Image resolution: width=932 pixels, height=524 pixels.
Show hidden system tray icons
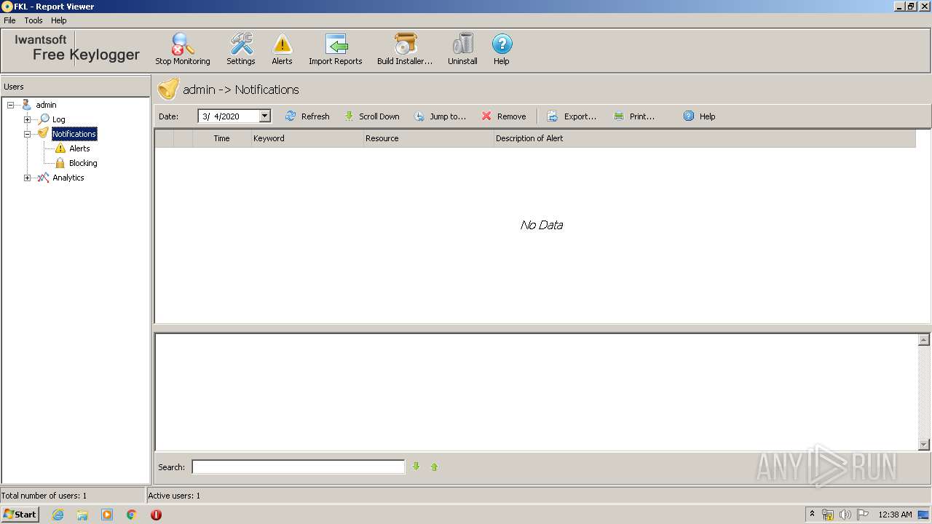(812, 515)
